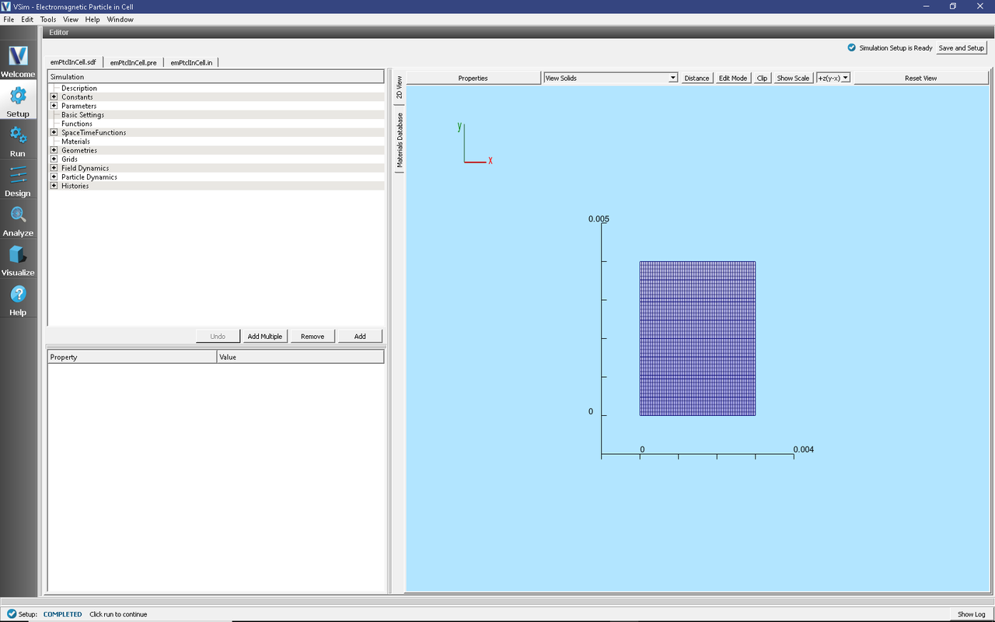The width and height of the screenshot is (995, 622).
Task: Toggle Clip in the view toolbar
Action: point(762,77)
